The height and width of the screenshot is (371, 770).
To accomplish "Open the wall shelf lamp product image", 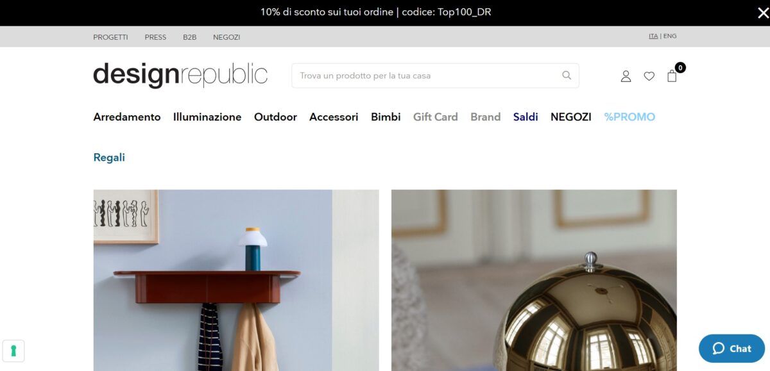I will point(236,280).
